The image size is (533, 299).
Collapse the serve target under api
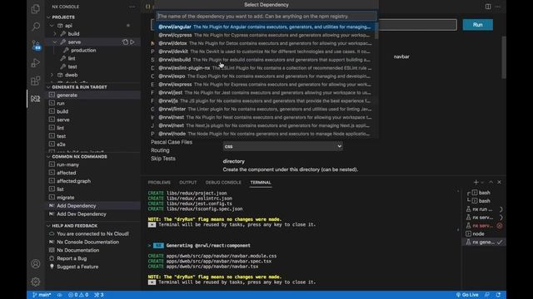pyautogui.click(x=55, y=42)
